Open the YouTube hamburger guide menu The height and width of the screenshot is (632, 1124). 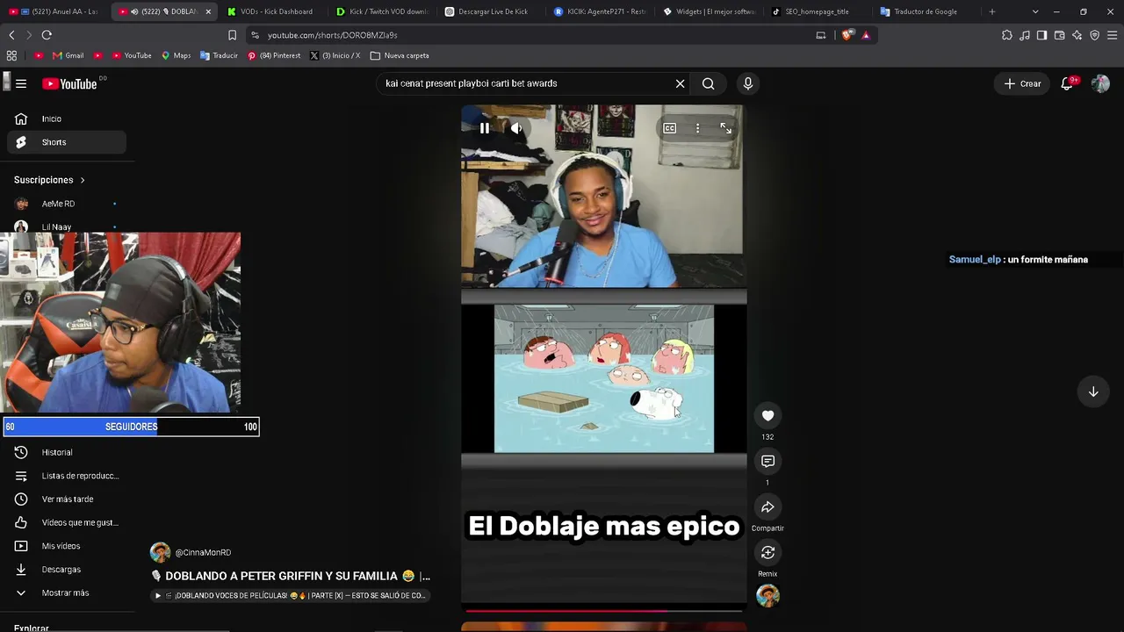[21, 83]
